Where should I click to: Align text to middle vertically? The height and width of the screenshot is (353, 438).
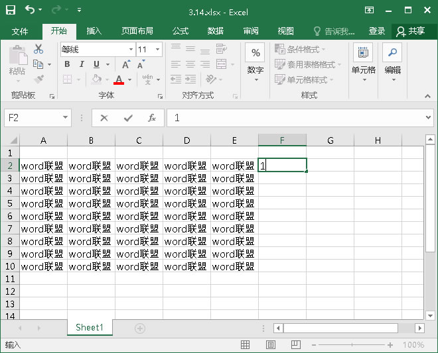pyautogui.click(x=190, y=49)
